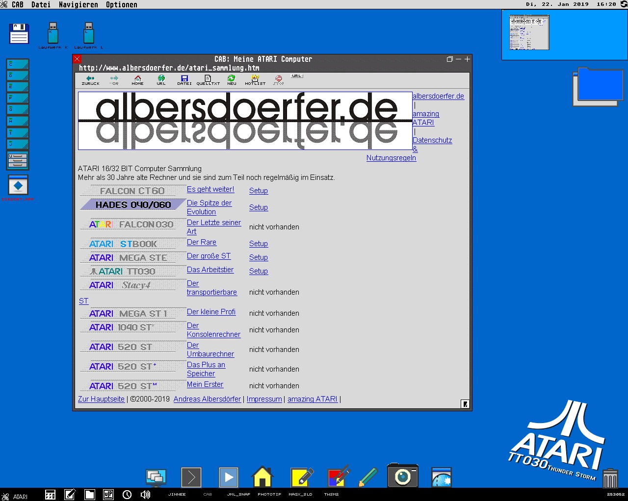Open the HOME page toolbar icon
Screen dimensions: 628x501
coord(137,80)
